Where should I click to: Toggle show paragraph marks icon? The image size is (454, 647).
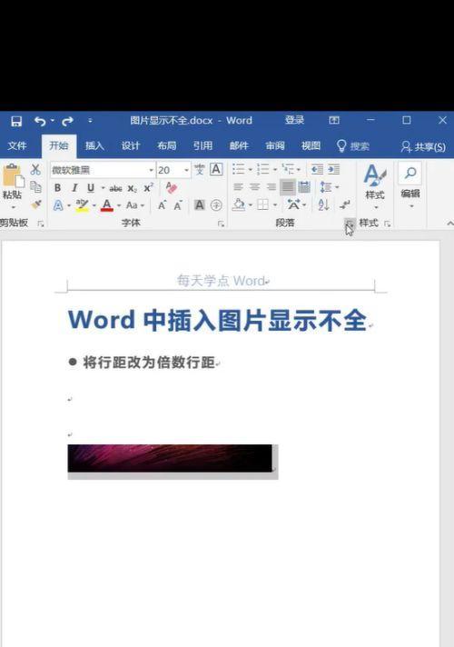click(344, 204)
